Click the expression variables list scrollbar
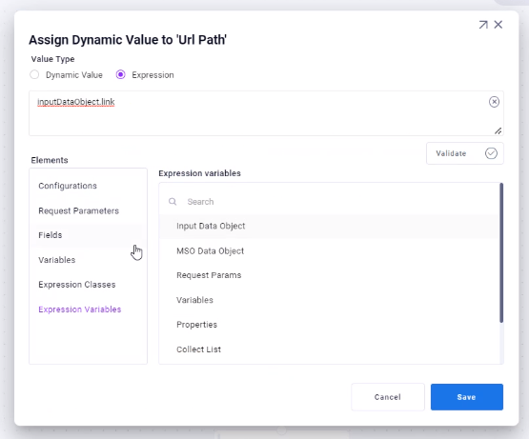 501,252
